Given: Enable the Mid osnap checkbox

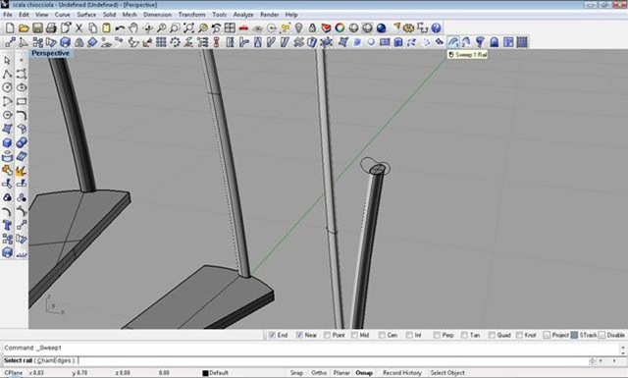Looking at the screenshot, I should (x=354, y=335).
